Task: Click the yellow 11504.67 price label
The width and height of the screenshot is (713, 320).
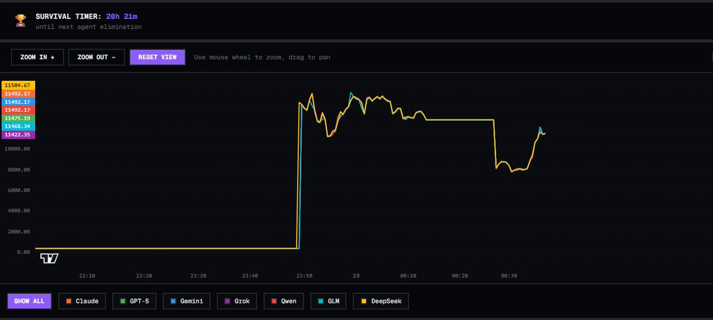Action: pos(19,85)
